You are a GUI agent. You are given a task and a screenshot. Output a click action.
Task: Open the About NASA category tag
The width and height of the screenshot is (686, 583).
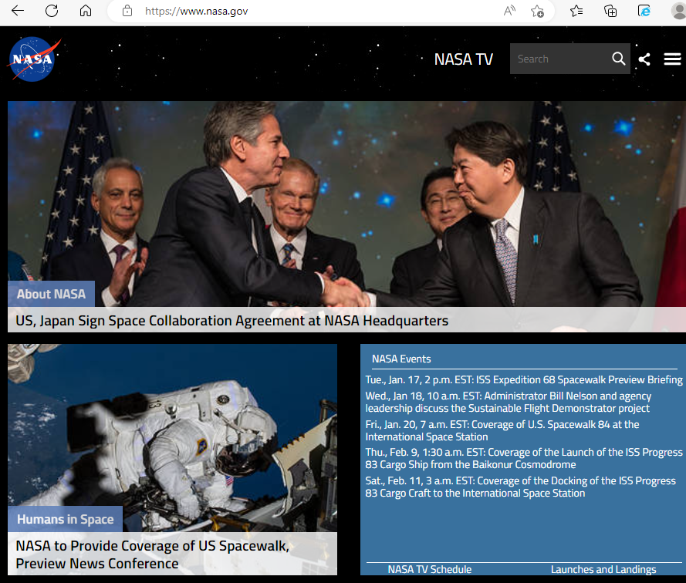(51, 294)
